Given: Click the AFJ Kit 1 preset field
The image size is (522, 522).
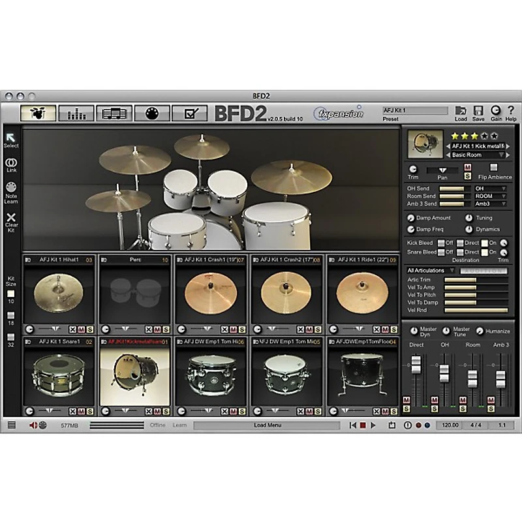Looking at the screenshot, I should (415, 110).
